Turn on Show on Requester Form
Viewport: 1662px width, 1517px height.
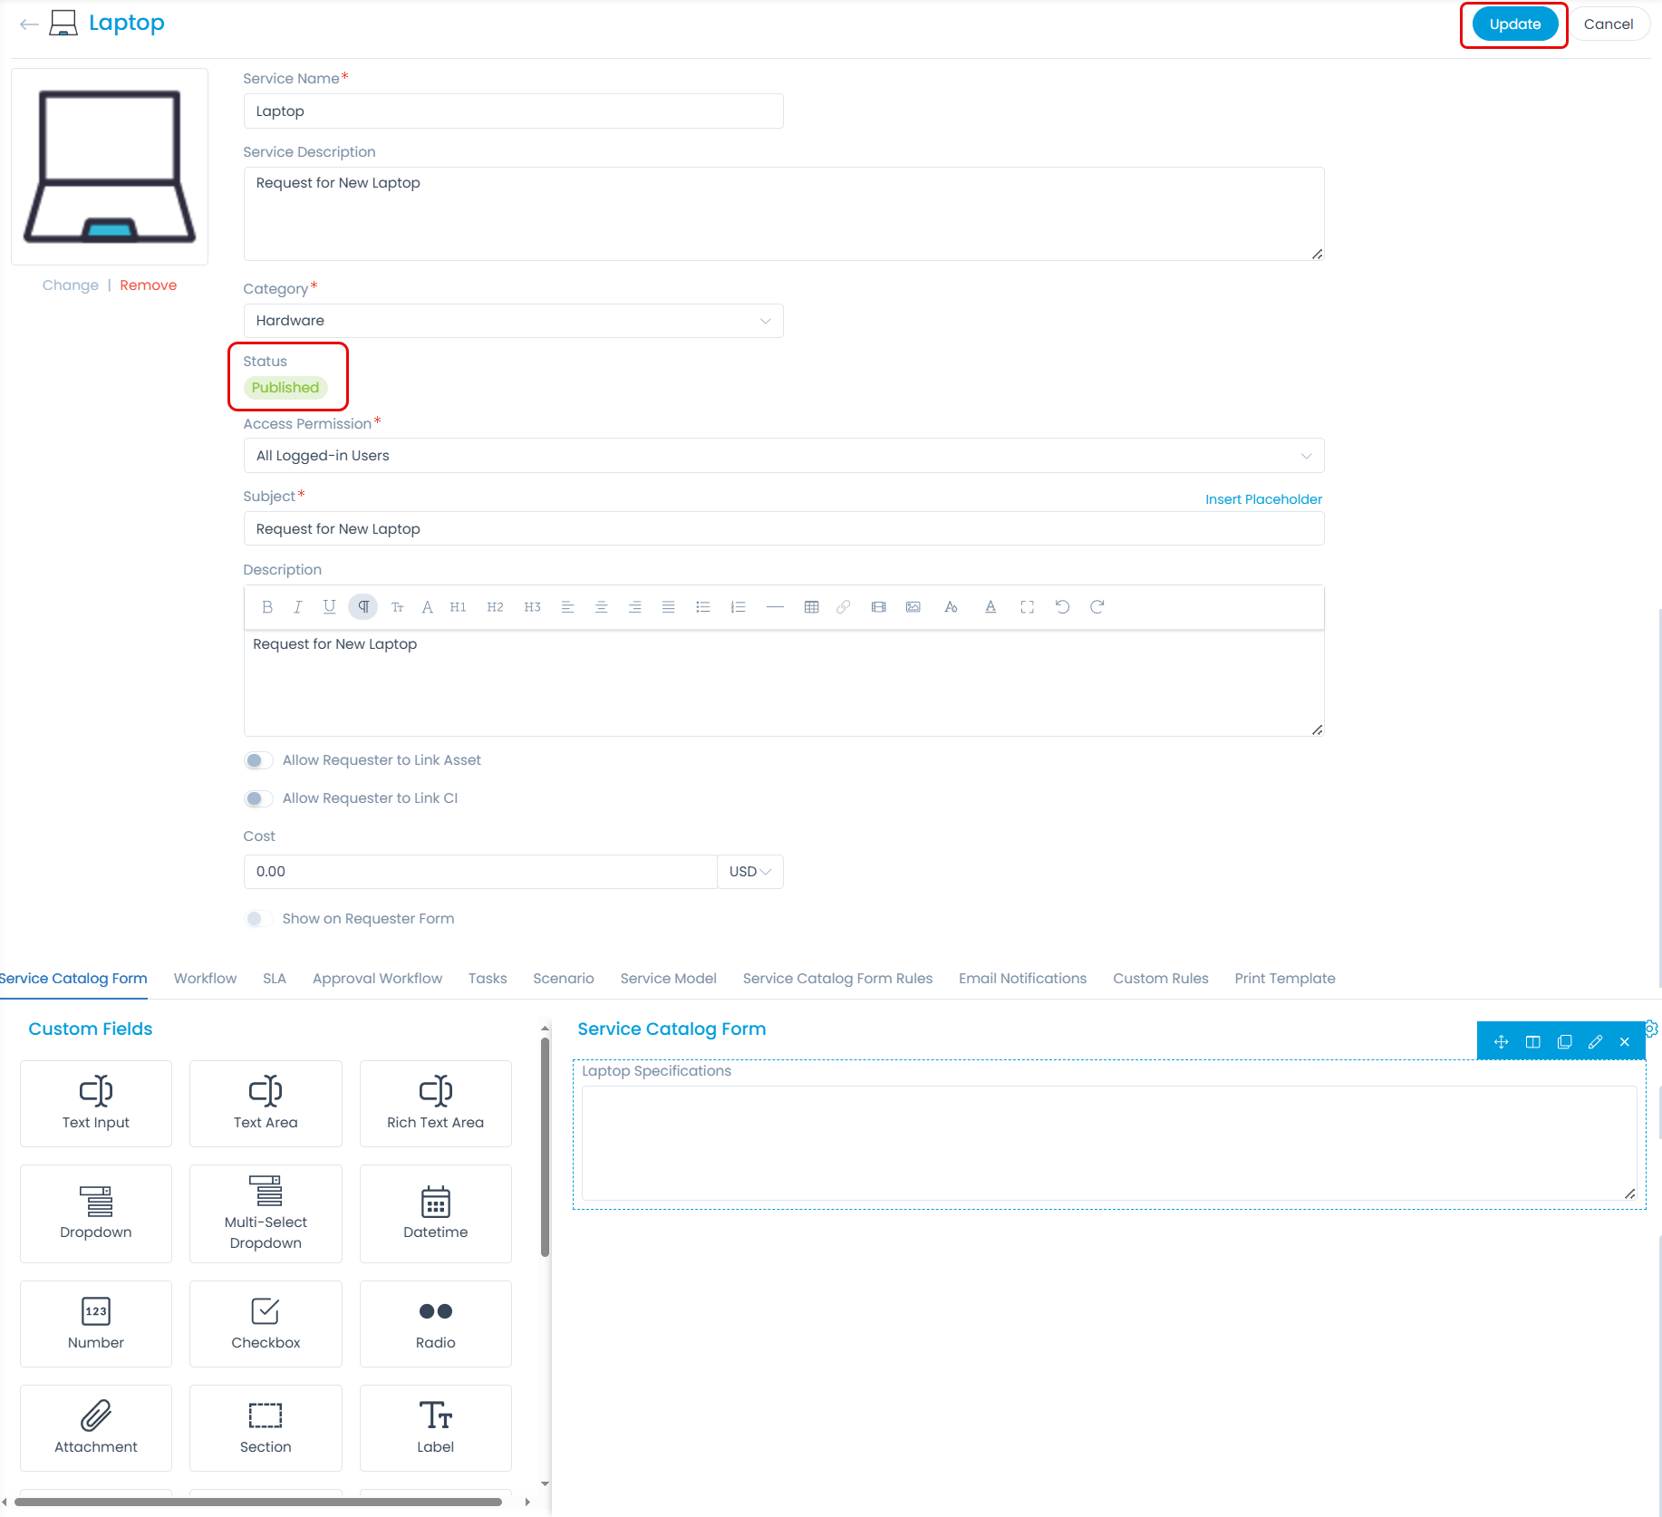tap(258, 918)
